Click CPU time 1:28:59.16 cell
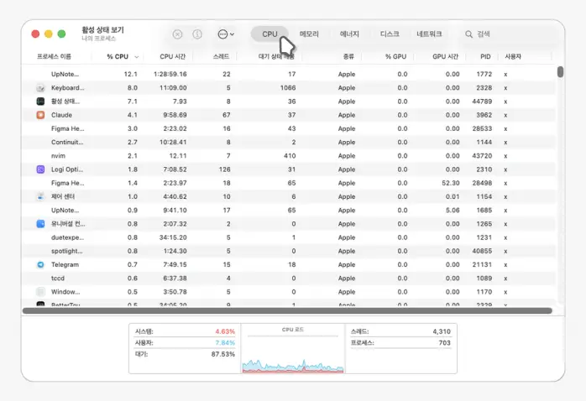Screen dimensions: 586x401 170,75
